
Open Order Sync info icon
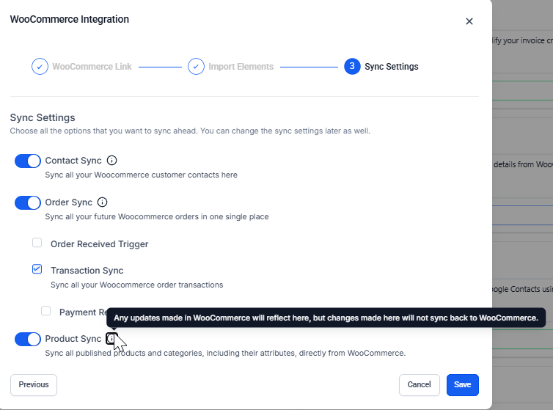point(103,202)
